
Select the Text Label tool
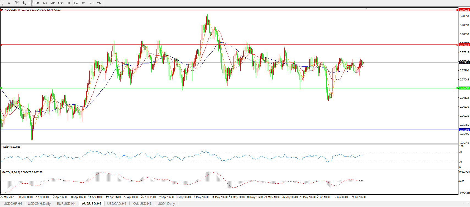coord(17,3)
